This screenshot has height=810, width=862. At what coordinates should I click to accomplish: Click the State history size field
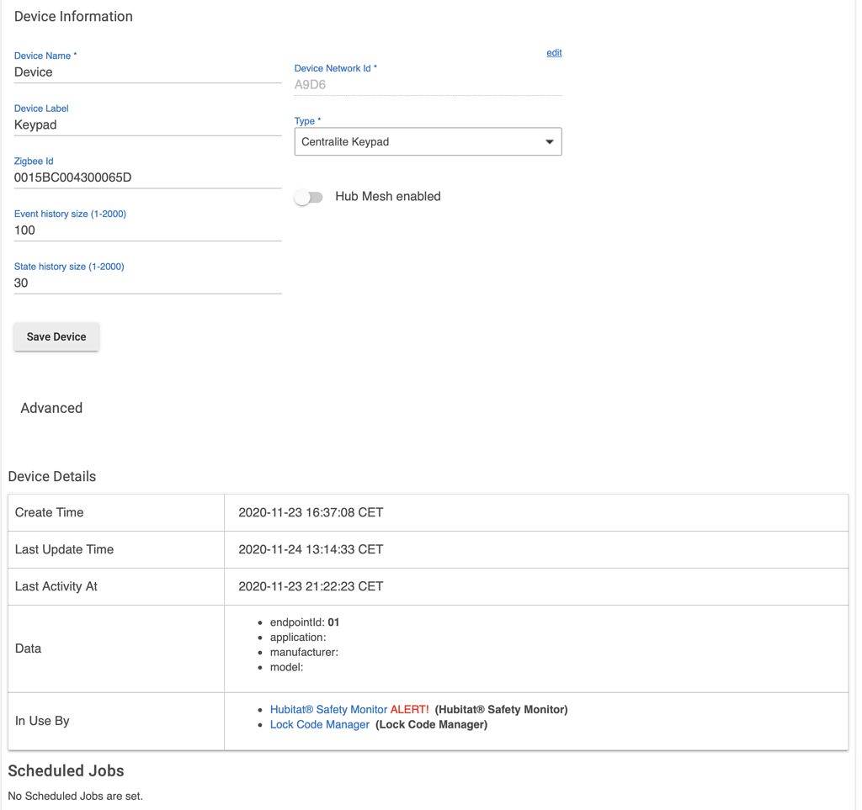[147, 283]
